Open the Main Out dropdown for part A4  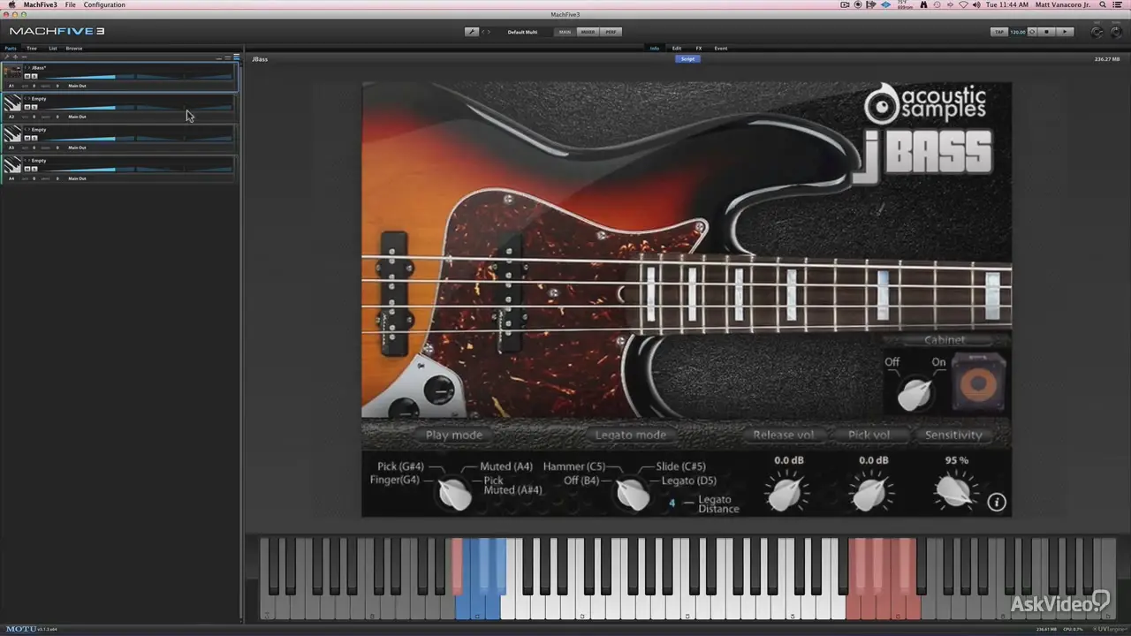[x=78, y=178]
